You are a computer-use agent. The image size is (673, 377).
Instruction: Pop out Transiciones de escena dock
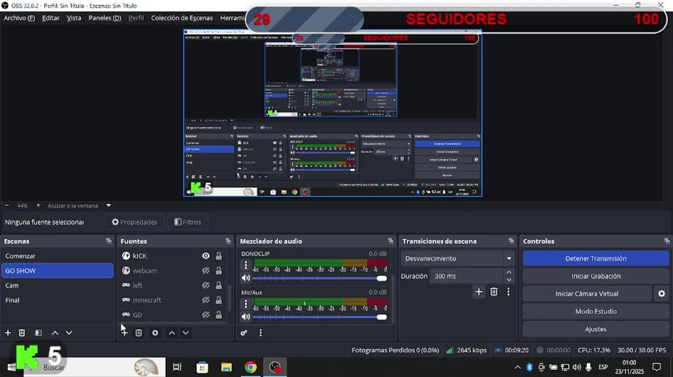(511, 241)
